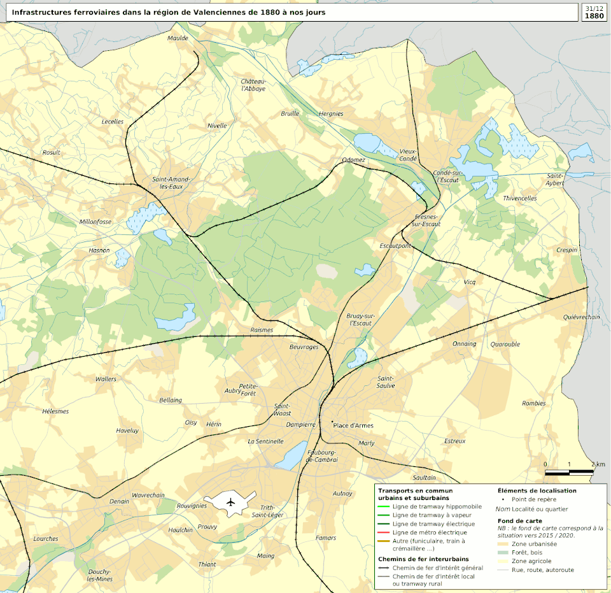Image resolution: width=611 pixels, height=593 pixels.
Task: Click the chemin de fer d'intérêt général legend symbol
Action: click(384, 568)
